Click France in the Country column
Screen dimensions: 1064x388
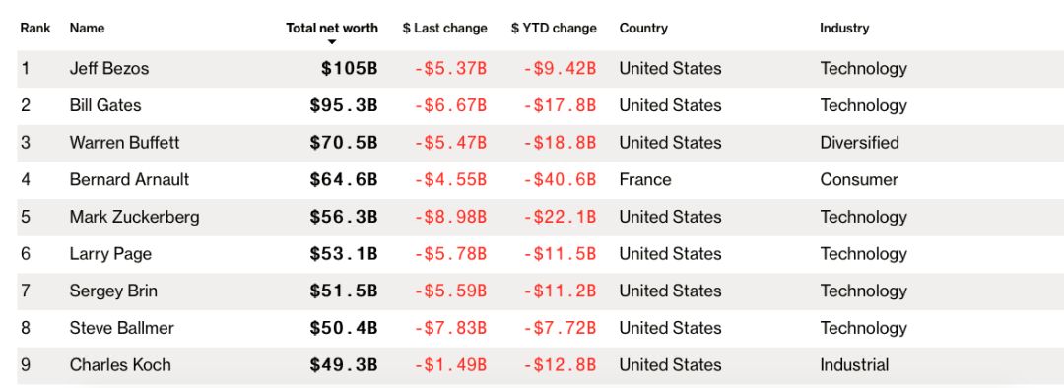pos(645,180)
